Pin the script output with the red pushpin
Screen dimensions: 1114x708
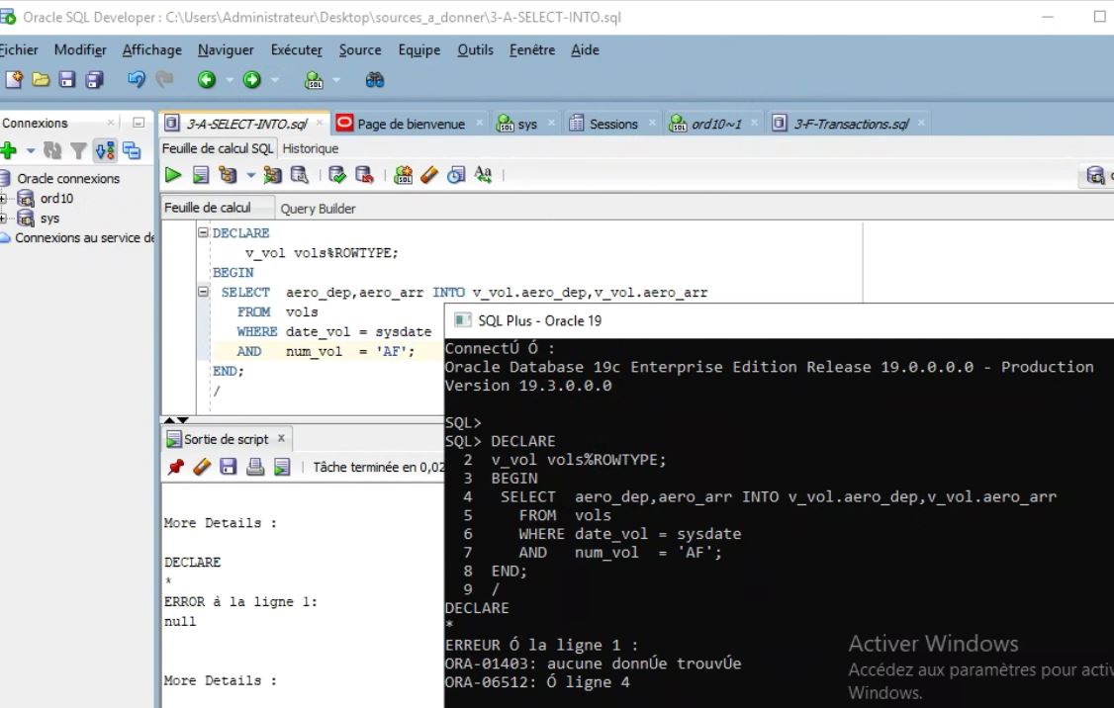[x=176, y=467]
